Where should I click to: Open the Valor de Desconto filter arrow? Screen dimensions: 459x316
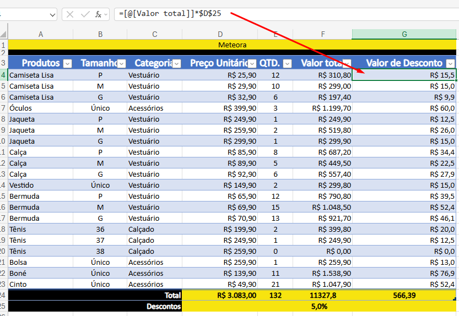[451, 63]
